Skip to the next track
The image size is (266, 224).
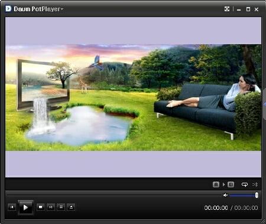tap(51, 207)
